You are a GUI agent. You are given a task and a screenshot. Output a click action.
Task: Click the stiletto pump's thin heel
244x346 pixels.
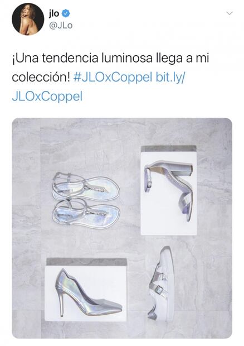pos(62,304)
